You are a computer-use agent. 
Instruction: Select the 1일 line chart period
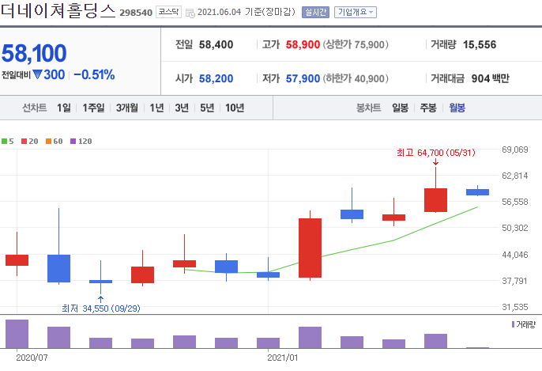pyautogui.click(x=64, y=108)
